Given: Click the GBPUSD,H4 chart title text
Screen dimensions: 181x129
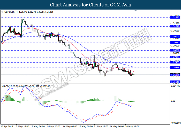Looking at the screenshot, I should [x=11, y=12].
